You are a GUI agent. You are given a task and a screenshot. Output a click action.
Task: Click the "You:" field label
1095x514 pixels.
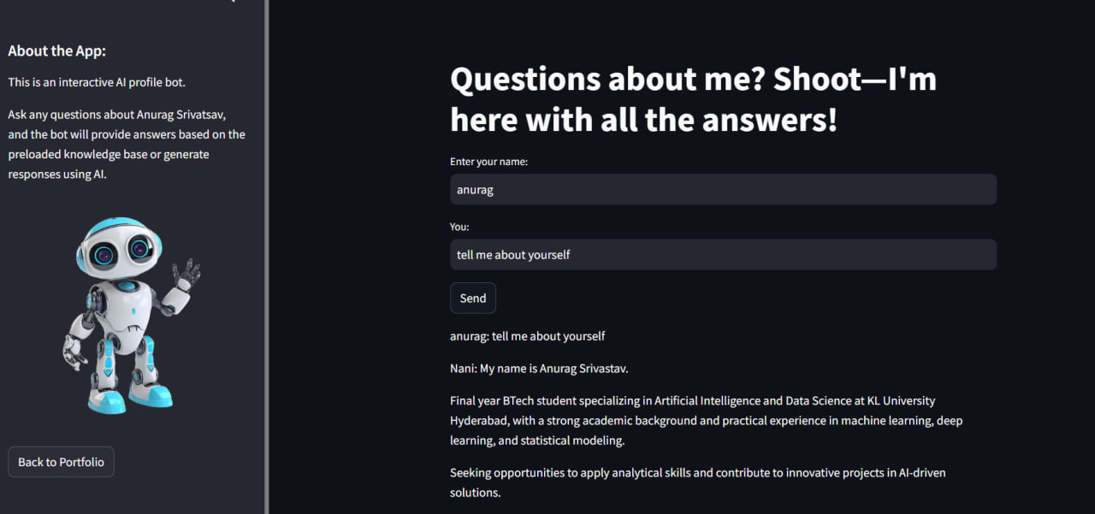tap(459, 227)
